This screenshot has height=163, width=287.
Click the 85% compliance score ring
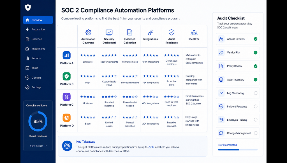(x=38, y=121)
